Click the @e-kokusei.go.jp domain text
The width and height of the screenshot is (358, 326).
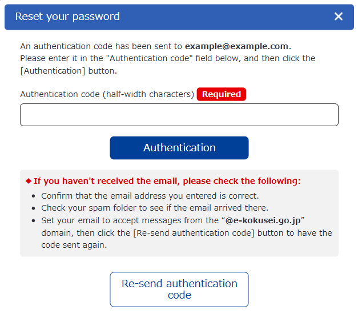point(263,220)
